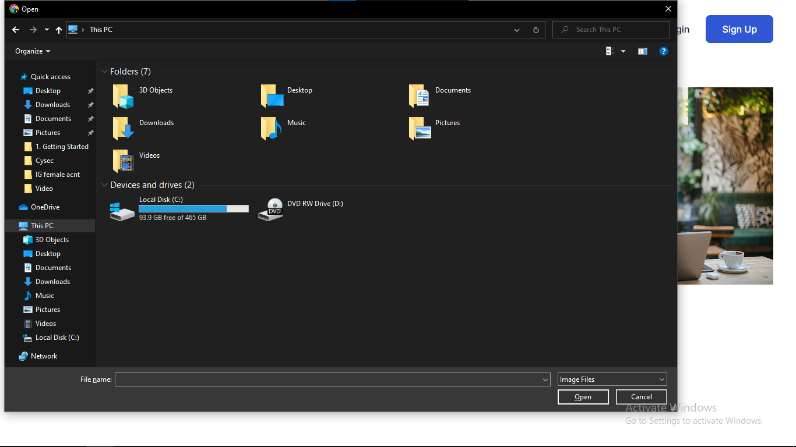The height and width of the screenshot is (447, 796).
Task: Open the Organize menu
Action: (33, 51)
